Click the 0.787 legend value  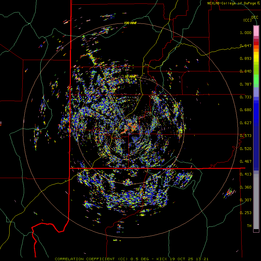tap(246, 84)
